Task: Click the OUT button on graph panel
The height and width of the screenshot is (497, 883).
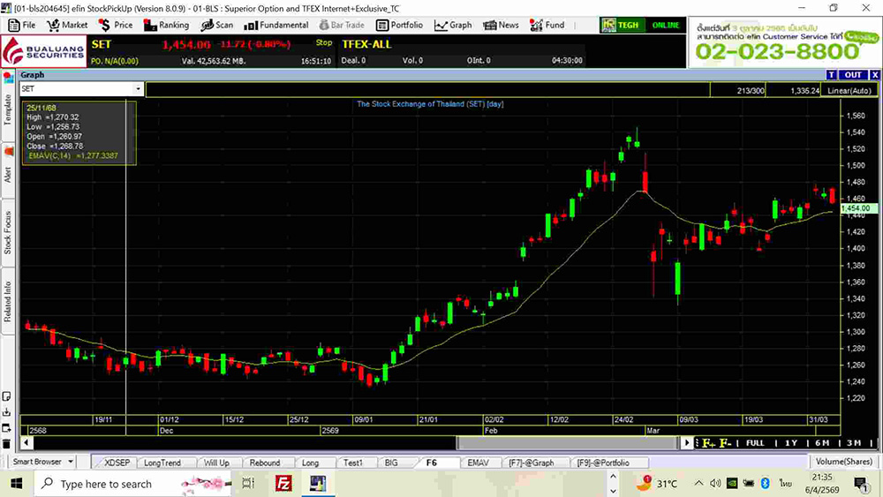Action: point(852,75)
